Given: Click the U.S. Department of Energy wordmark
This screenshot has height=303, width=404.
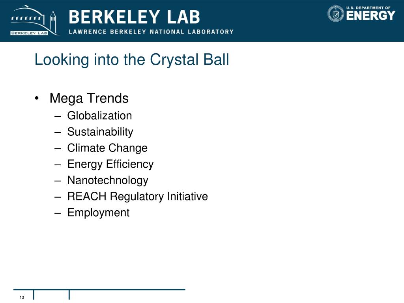Looking at the screenshot, I should (370, 13).
